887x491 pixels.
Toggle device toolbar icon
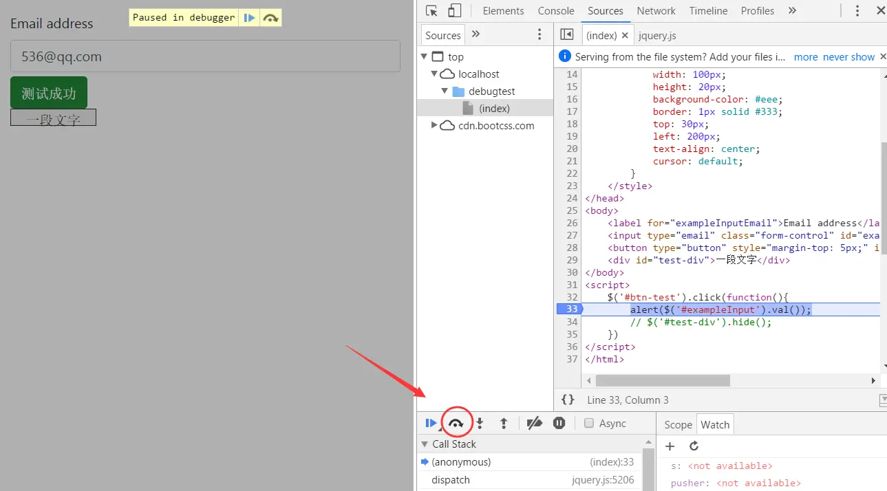(454, 11)
